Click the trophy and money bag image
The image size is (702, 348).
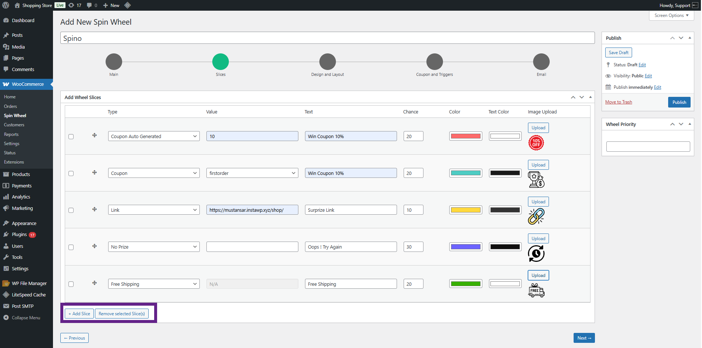click(536, 180)
